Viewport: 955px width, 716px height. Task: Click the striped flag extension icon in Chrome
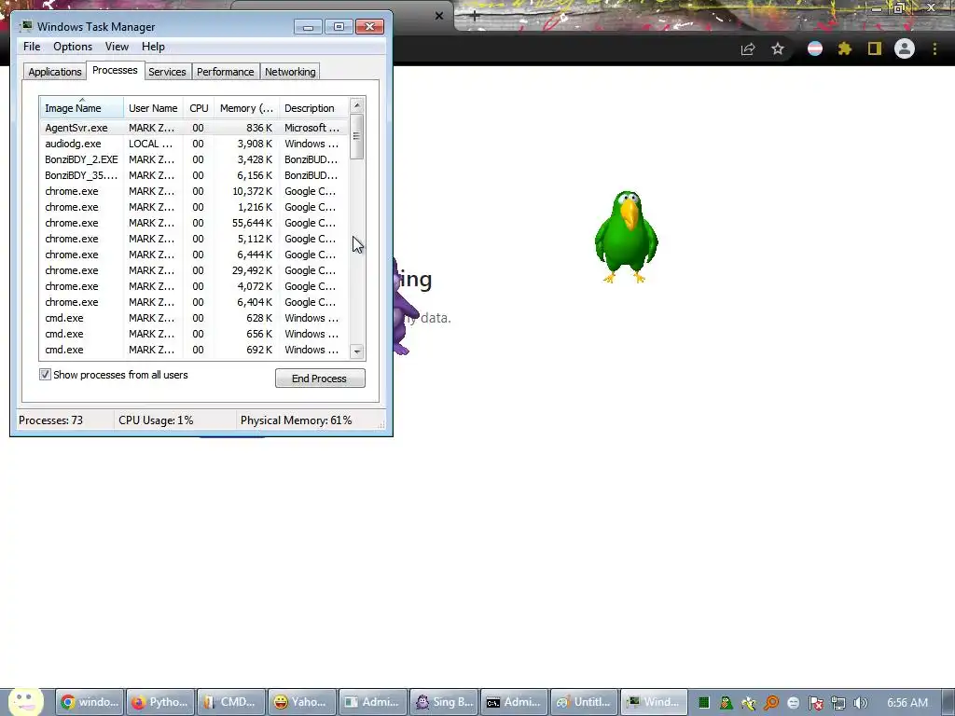pyautogui.click(x=815, y=48)
